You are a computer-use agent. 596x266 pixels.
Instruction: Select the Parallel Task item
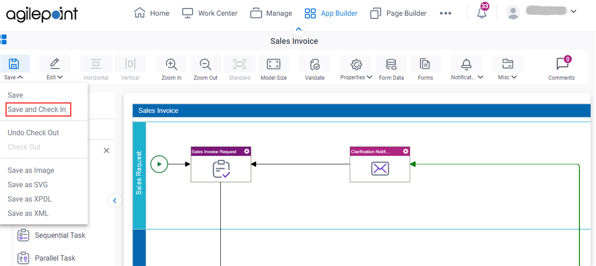tap(46, 258)
